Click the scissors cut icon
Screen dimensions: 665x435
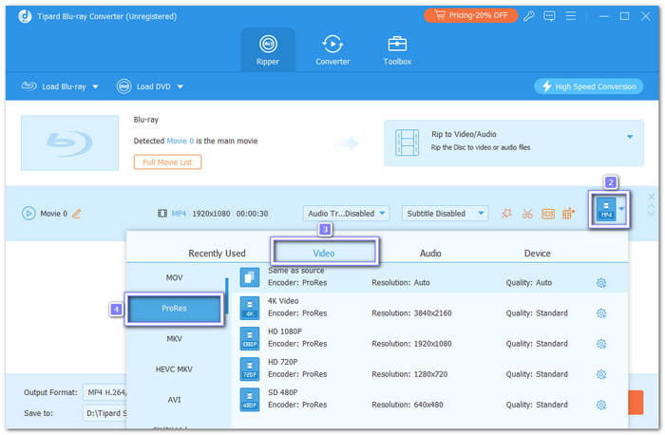[x=526, y=214]
